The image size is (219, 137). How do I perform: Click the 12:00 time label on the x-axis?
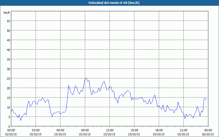[110, 130]
